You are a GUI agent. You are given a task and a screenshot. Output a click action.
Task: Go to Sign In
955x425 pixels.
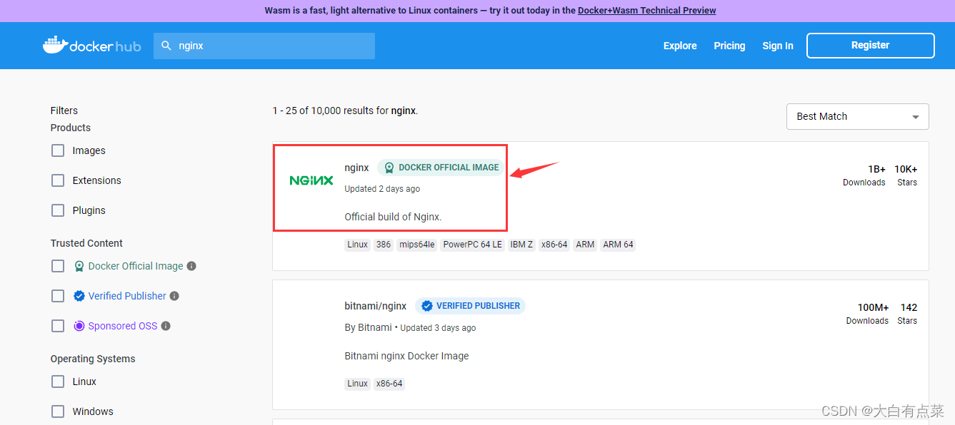(778, 46)
